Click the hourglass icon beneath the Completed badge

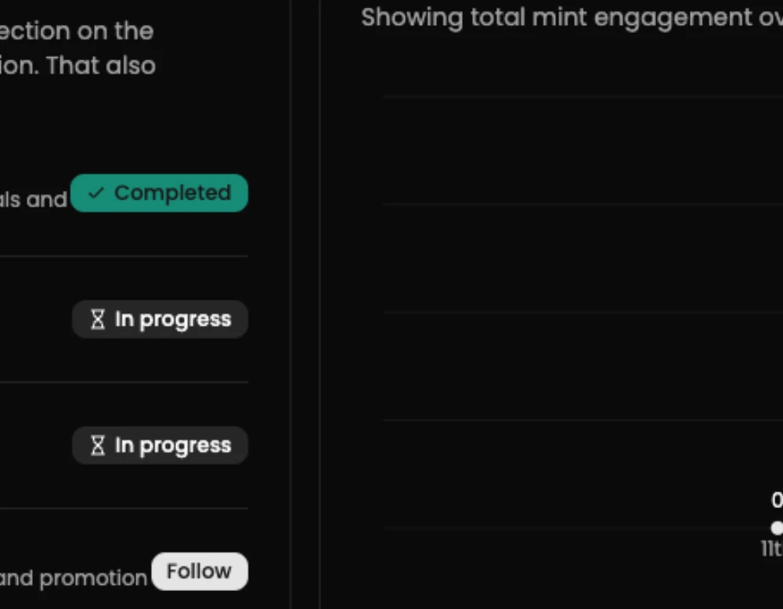tap(97, 319)
